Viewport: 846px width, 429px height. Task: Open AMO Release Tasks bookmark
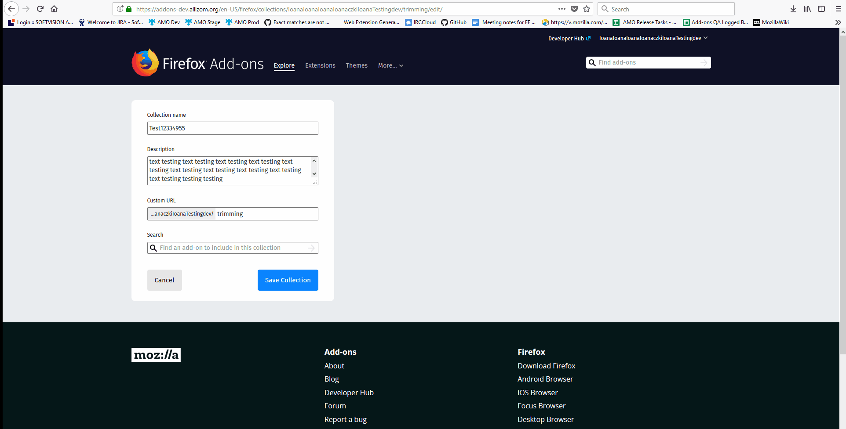(x=645, y=22)
